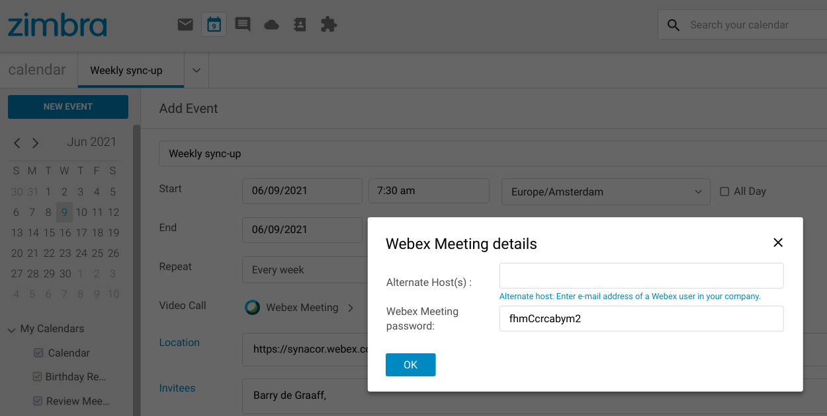Open the Mail app icon
This screenshot has height=416, width=827.
[185, 25]
